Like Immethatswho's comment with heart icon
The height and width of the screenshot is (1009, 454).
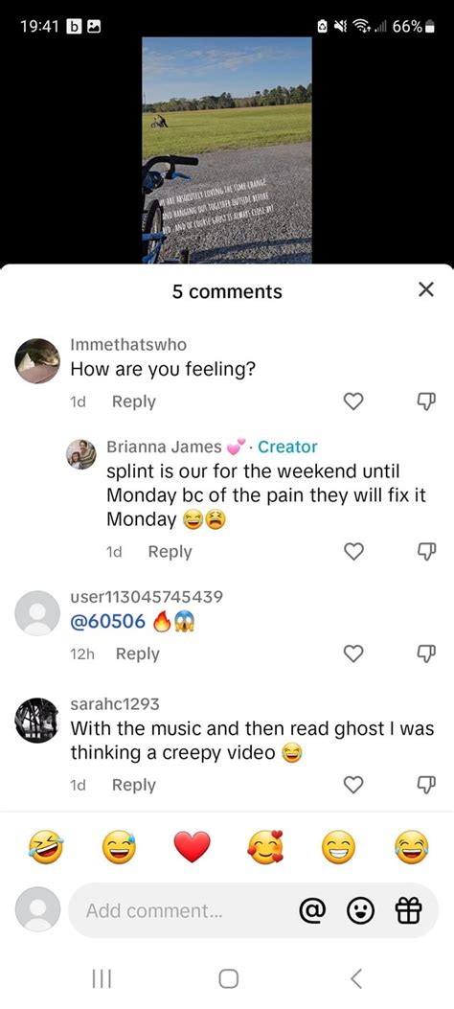(x=353, y=401)
